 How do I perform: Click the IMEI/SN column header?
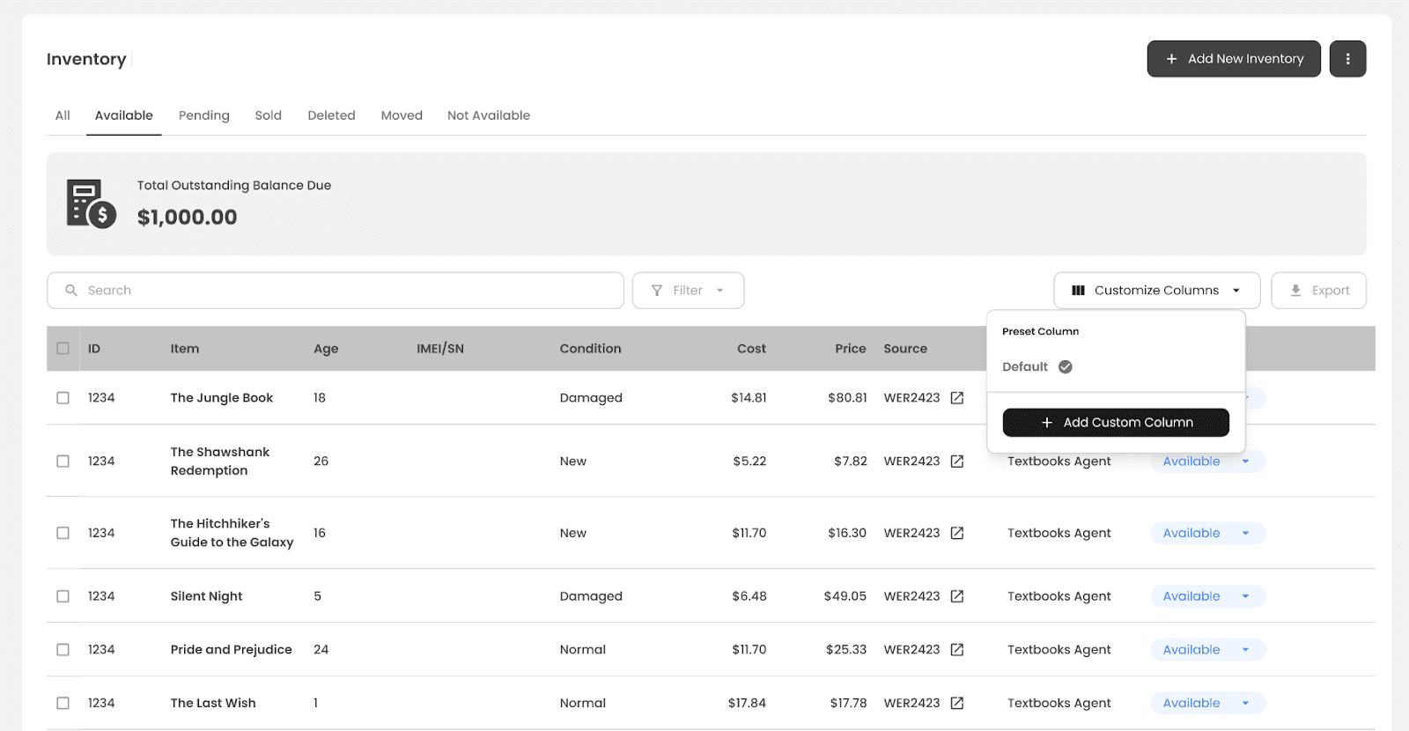click(440, 349)
